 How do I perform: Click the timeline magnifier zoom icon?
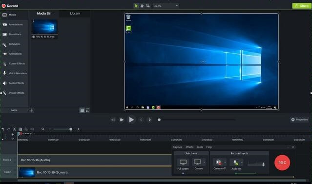[43, 129]
